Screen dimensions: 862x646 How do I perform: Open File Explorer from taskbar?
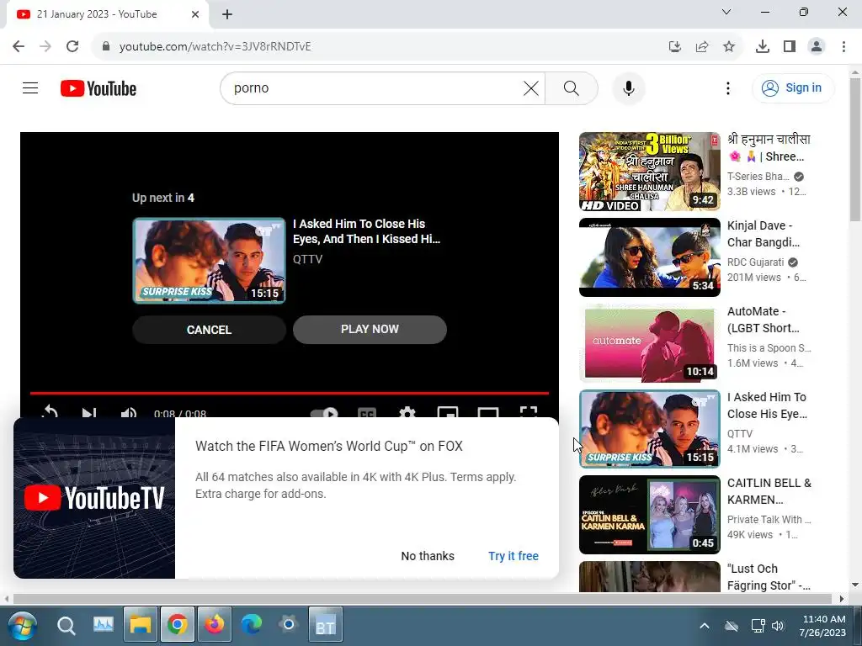click(141, 625)
